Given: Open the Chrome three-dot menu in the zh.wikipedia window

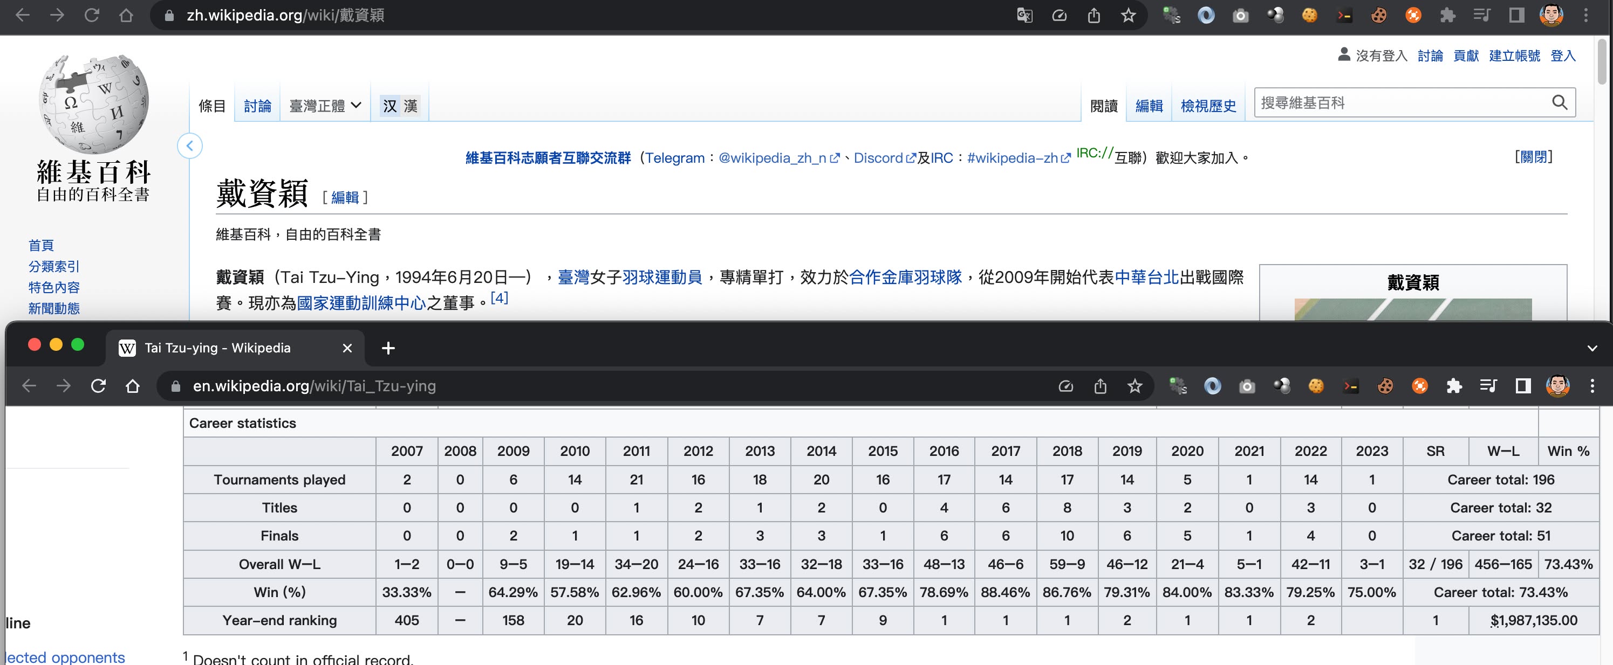Looking at the screenshot, I should click(1586, 15).
